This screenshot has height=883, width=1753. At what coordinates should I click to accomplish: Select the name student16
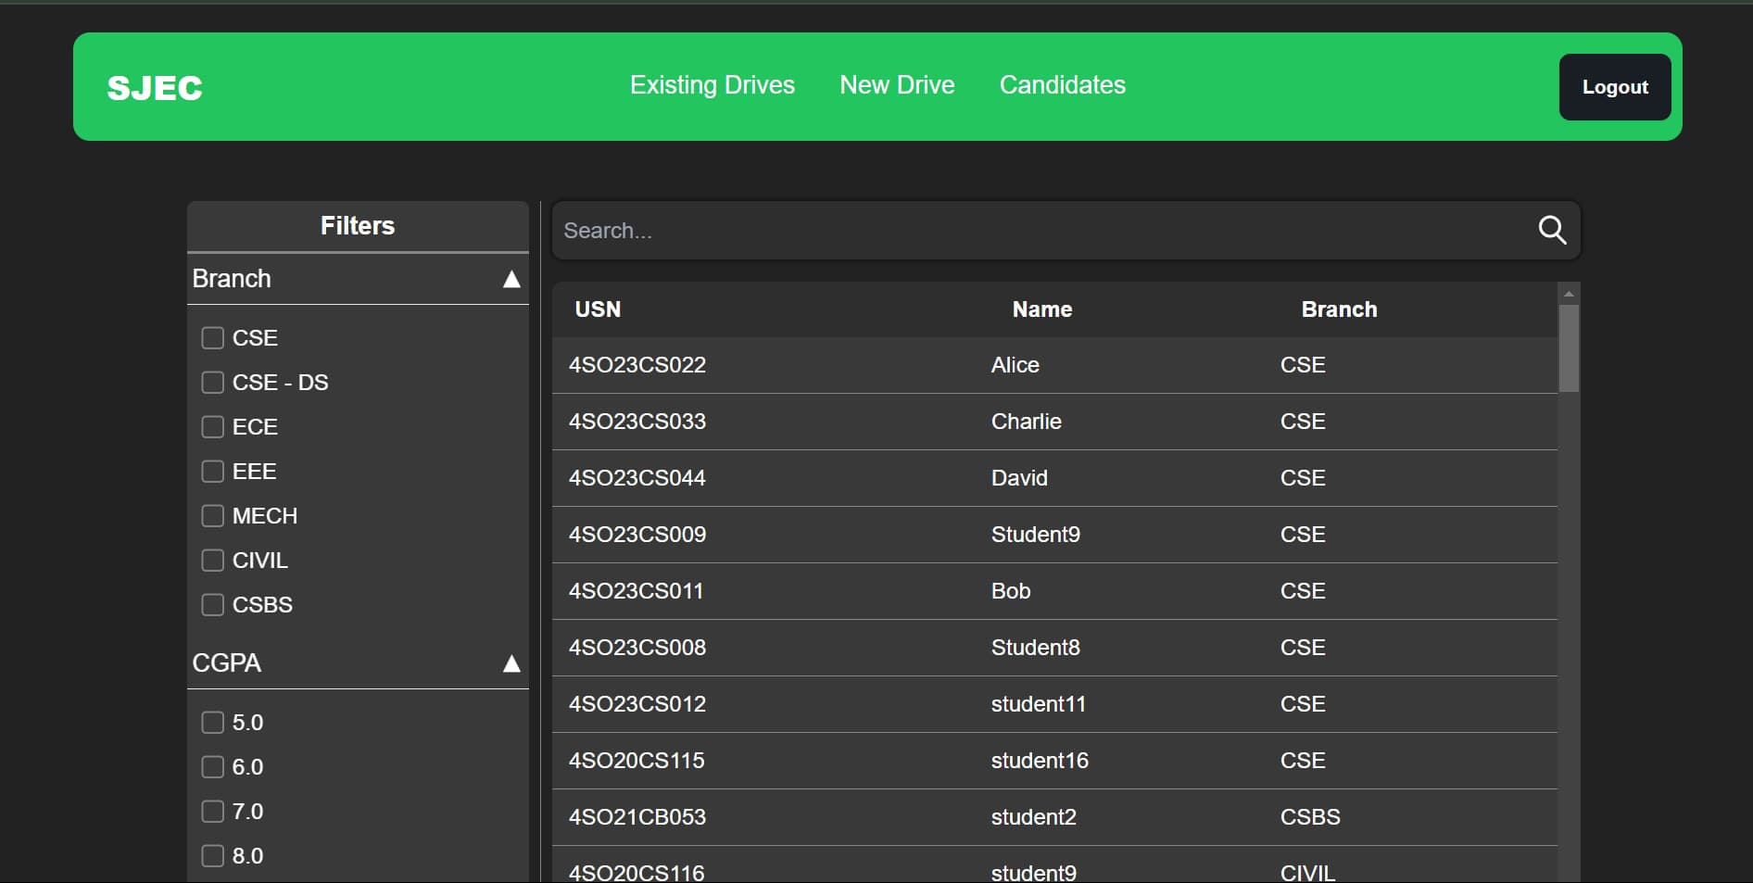[x=1040, y=761]
